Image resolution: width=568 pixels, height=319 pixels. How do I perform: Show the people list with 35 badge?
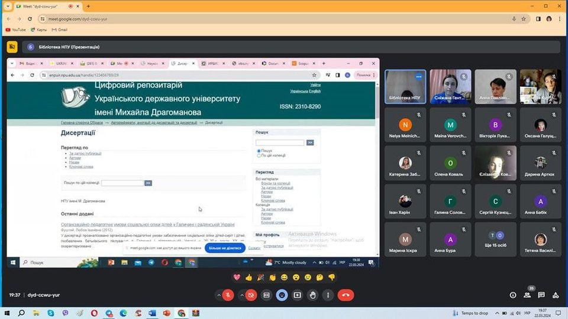coord(527,294)
